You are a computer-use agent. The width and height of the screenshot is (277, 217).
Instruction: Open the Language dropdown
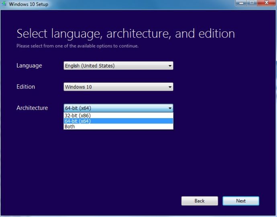click(118, 66)
